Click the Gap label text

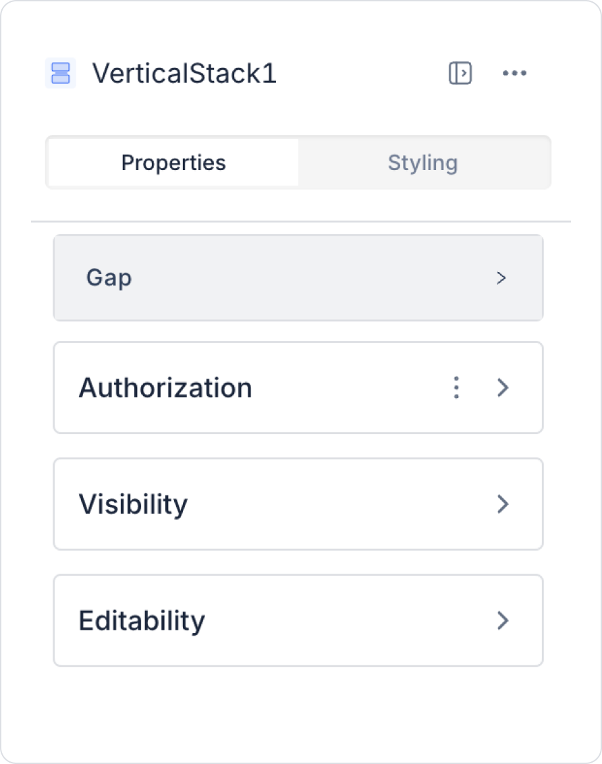pyautogui.click(x=109, y=277)
